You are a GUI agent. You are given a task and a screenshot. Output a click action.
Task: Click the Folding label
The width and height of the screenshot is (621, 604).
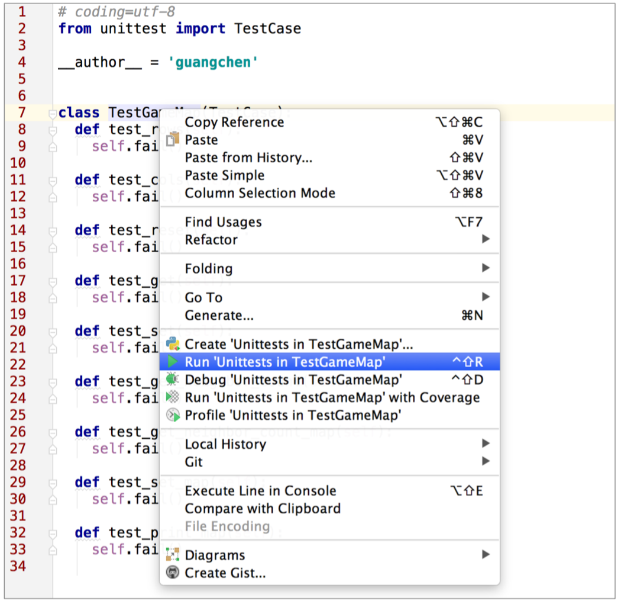209,269
